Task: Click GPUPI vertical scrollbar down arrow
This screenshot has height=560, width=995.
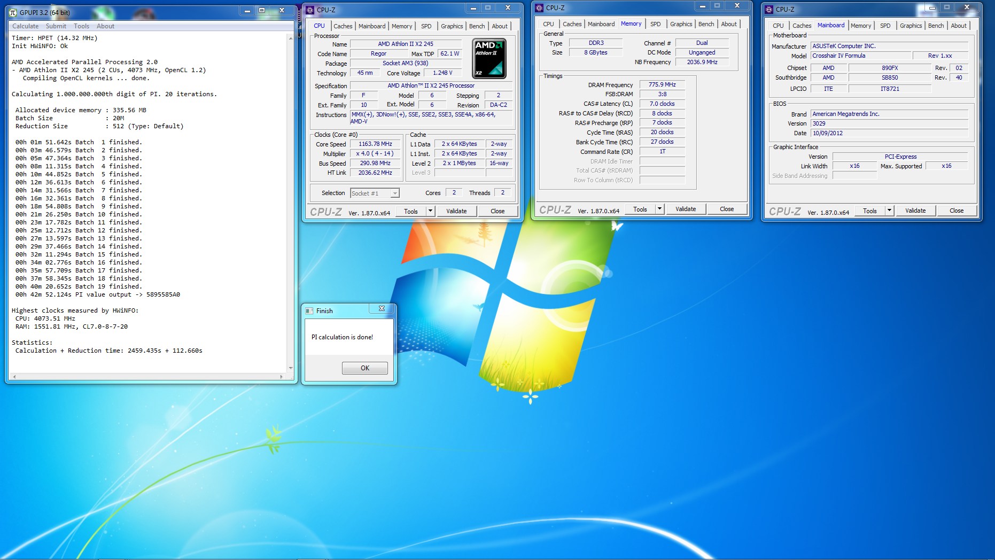Action: [x=291, y=368]
